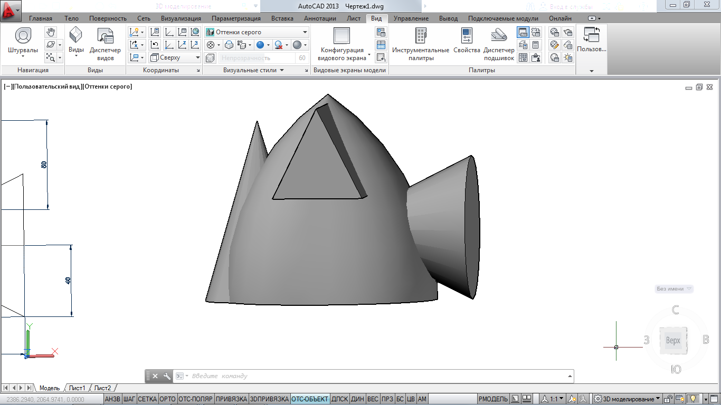Click the РМОДЕЛЬ status bar button

493,399
